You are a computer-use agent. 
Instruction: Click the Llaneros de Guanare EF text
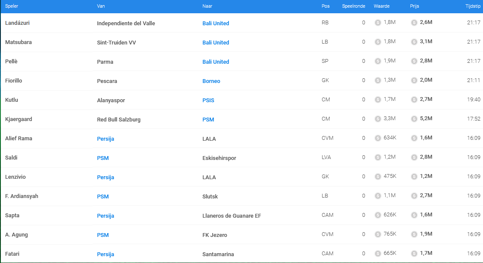click(x=231, y=216)
